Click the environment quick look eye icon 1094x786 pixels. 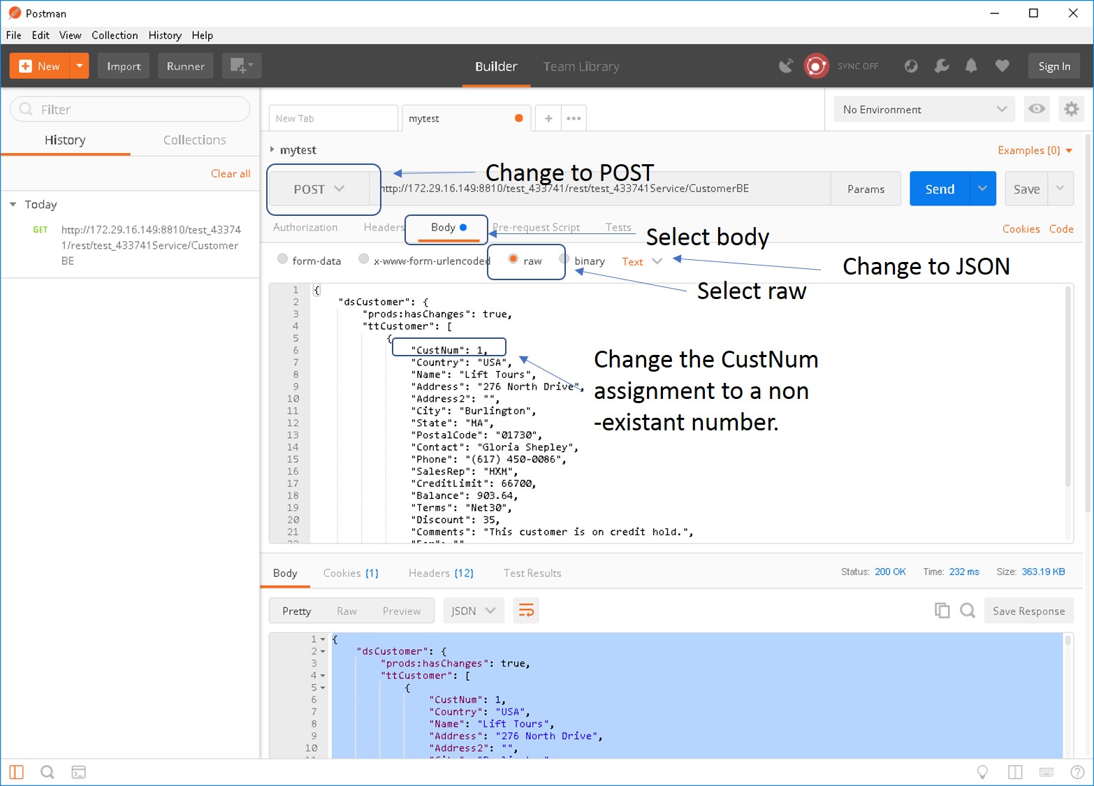point(1037,109)
